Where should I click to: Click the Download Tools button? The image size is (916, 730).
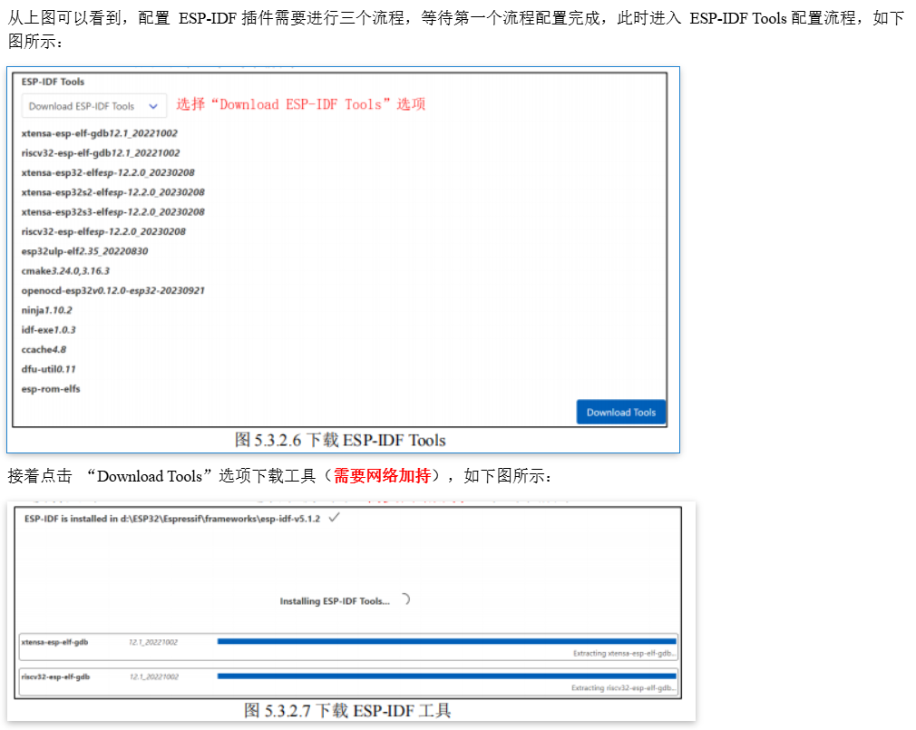coord(621,413)
